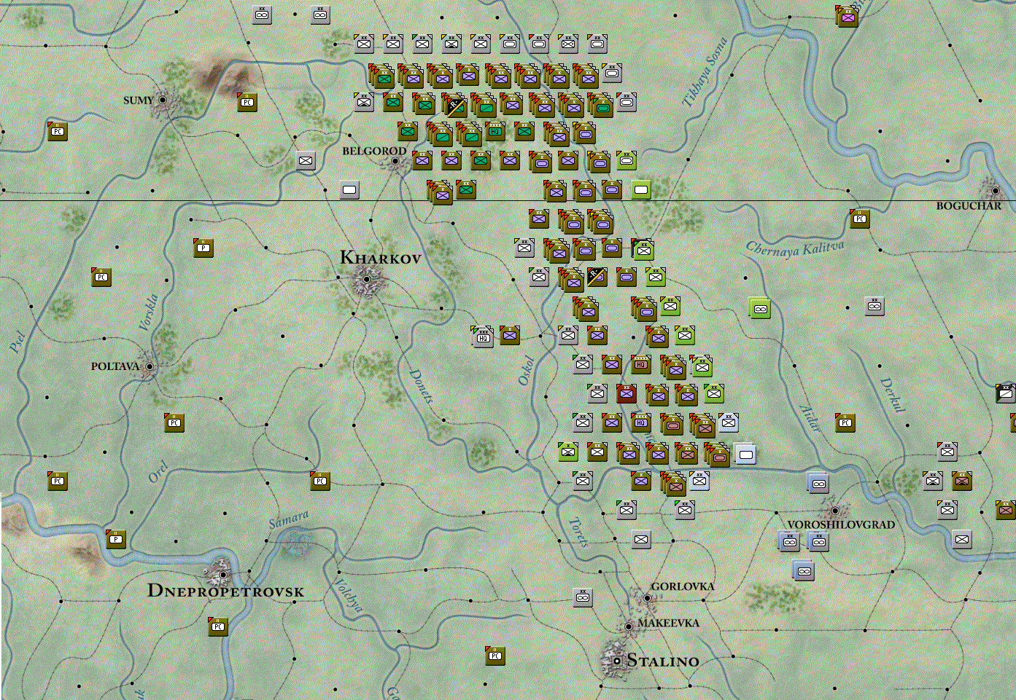Select the PC counter below Boguchar label
Image resolution: width=1016 pixels, height=700 pixels.
(x=860, y=219)
